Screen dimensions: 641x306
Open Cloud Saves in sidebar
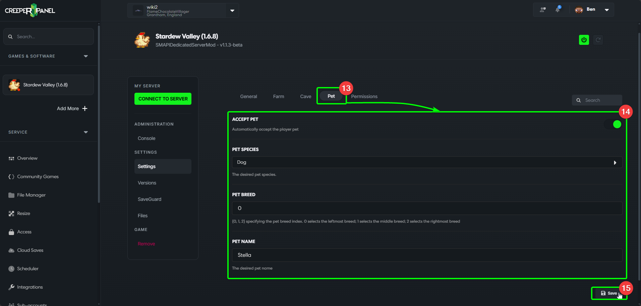[30, 250]
